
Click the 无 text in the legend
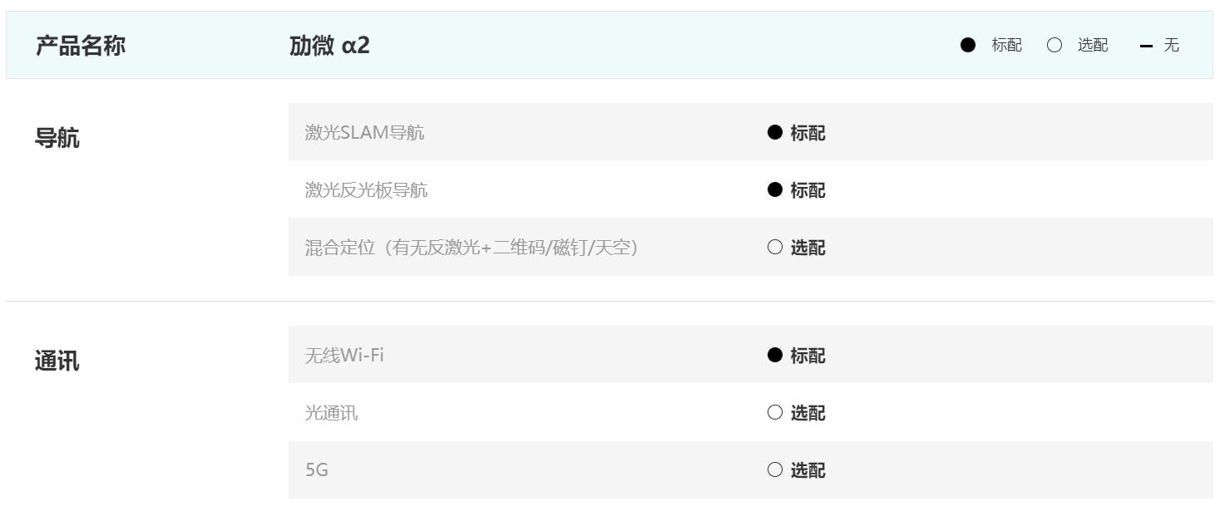pyautogui.click(x=1171, y=46)
